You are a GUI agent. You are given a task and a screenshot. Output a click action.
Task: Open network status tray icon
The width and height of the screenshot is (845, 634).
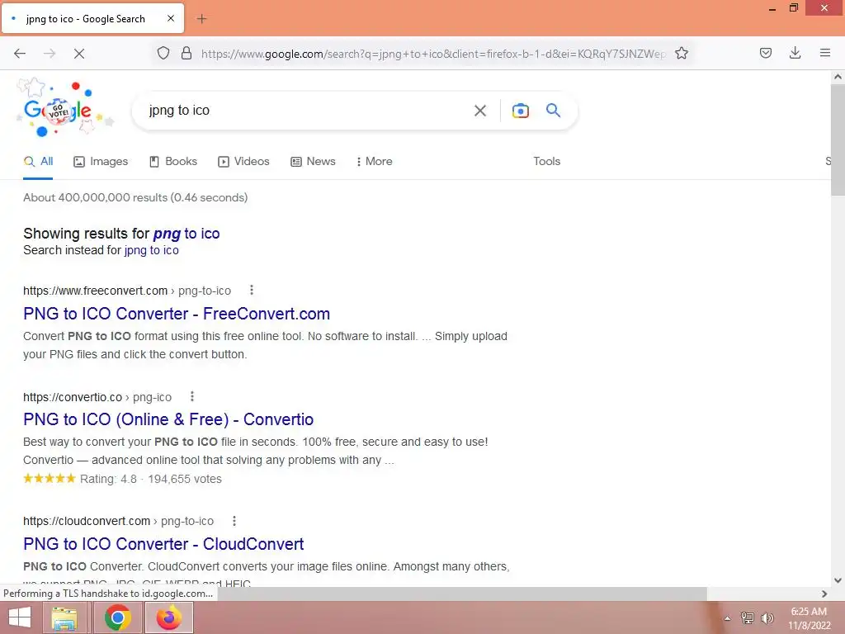click(747, 617)
